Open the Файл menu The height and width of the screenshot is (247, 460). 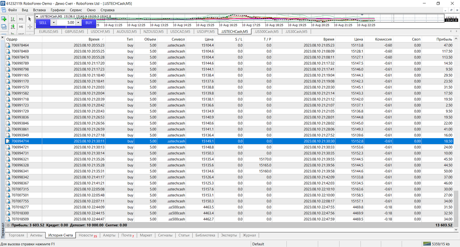pos(12,10)
